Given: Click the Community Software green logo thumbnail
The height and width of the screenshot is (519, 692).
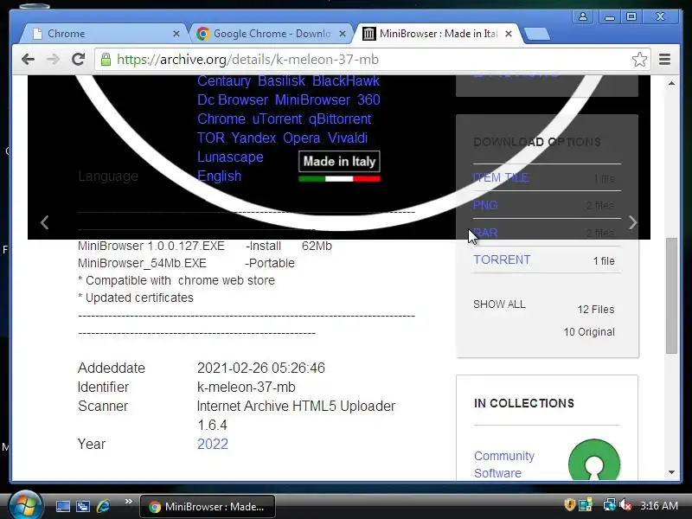Looking at the screenshot, I should click(x=594, y=460).
